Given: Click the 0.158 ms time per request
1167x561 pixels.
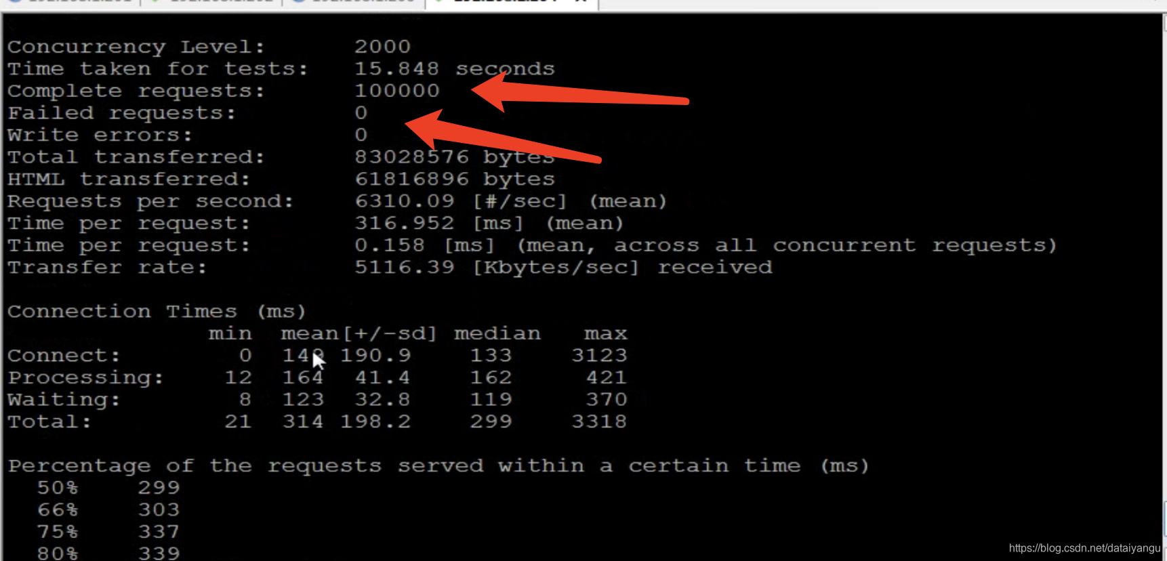Looking at the screenshot, I should 390,245.
